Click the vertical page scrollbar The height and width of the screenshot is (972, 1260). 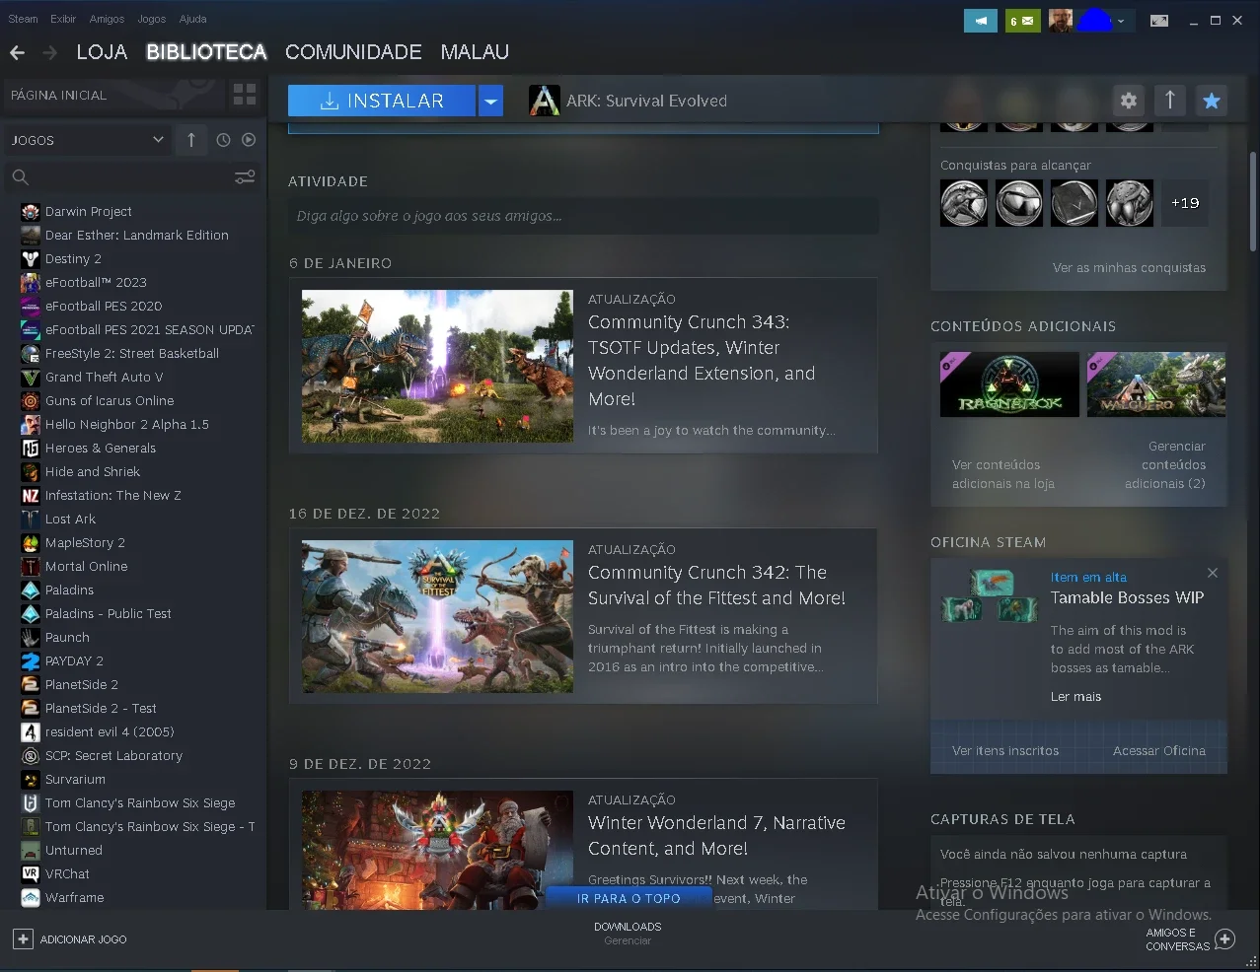click(1253, 201)
